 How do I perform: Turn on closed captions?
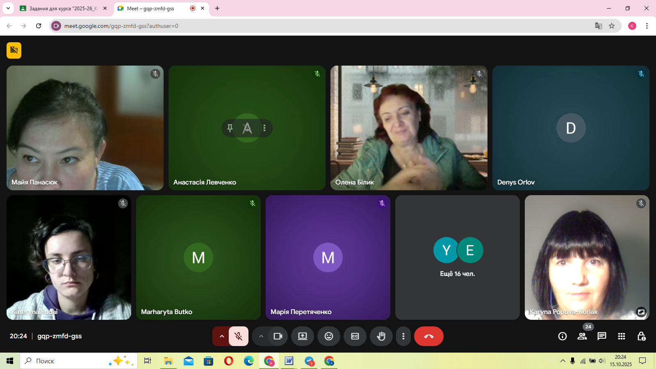click(355, 336)
